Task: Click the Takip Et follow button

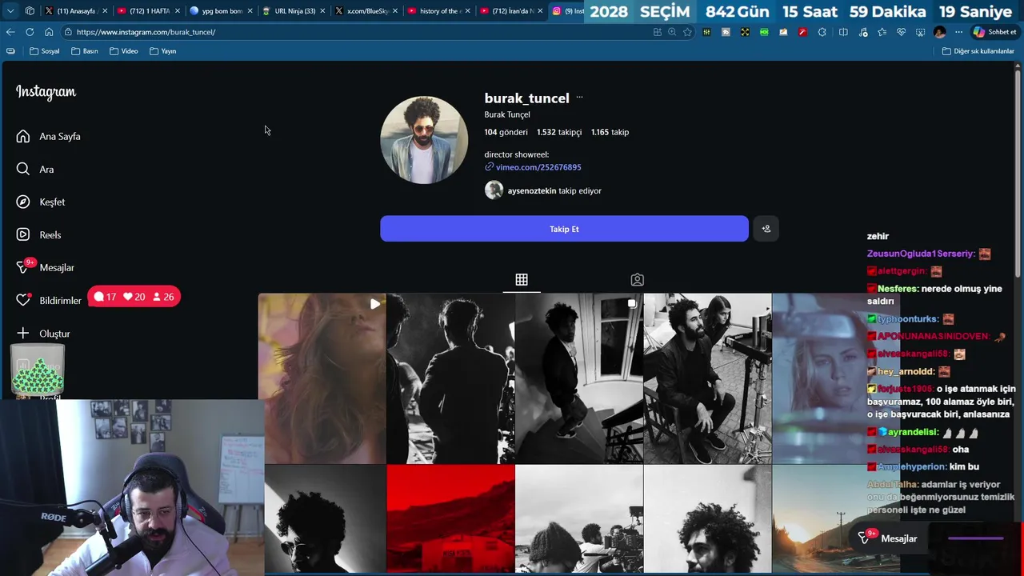Action: 564,229
